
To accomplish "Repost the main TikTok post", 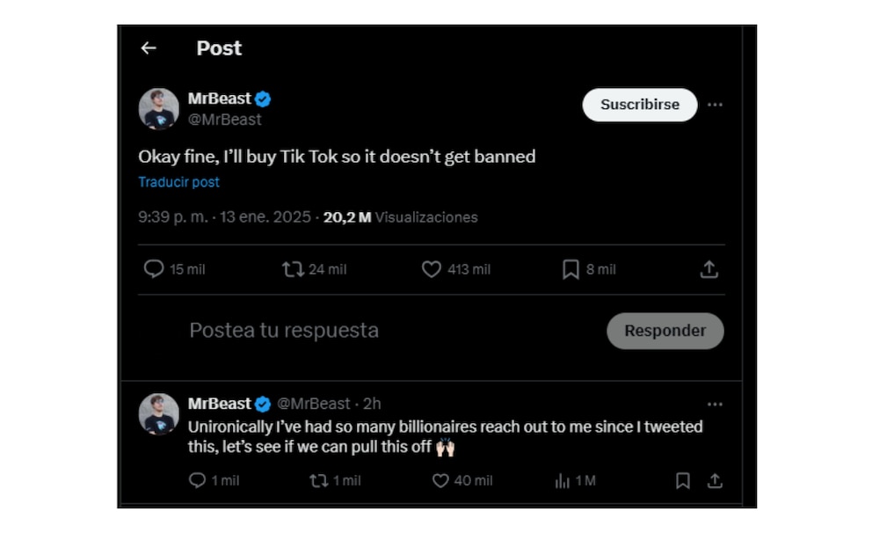I will tap(293, 270).
